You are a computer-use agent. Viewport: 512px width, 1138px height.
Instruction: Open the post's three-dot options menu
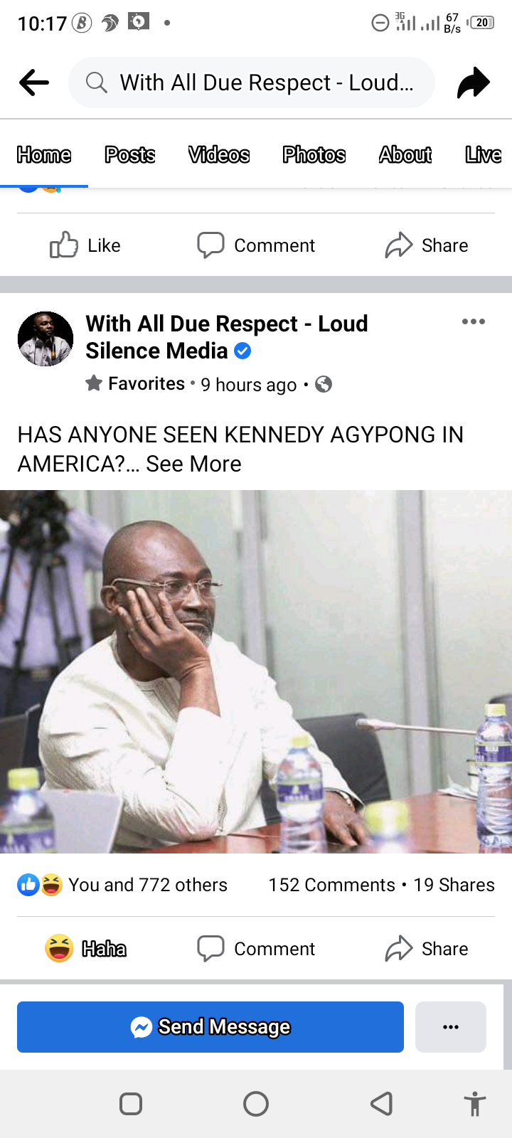tap(474, 321)
